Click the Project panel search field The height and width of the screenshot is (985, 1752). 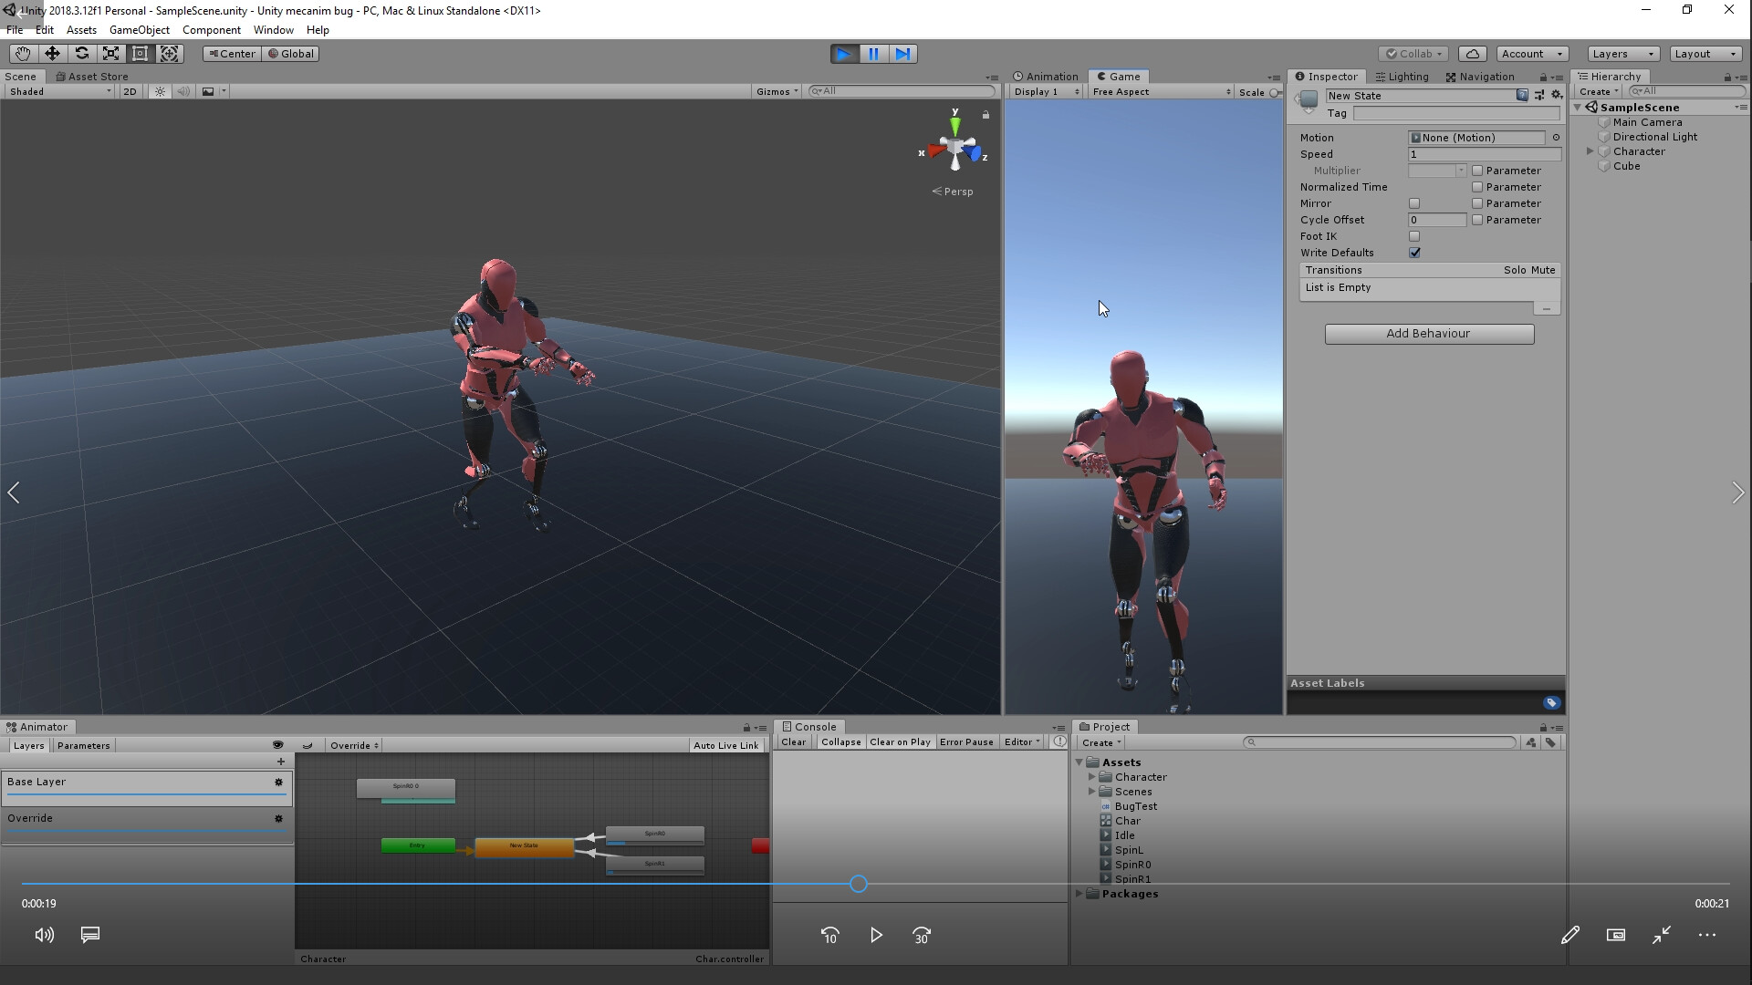pyautogui.click(x=1378, y=742)
